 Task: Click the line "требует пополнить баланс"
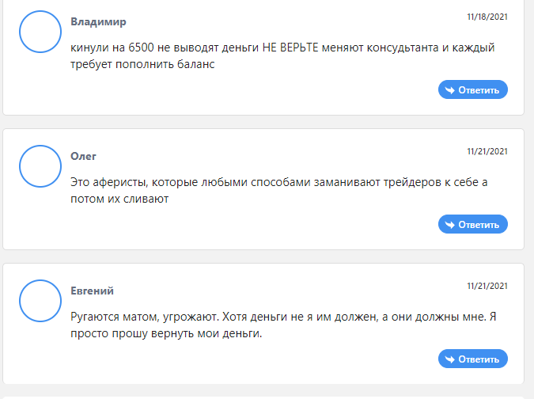tap(142, 64)
